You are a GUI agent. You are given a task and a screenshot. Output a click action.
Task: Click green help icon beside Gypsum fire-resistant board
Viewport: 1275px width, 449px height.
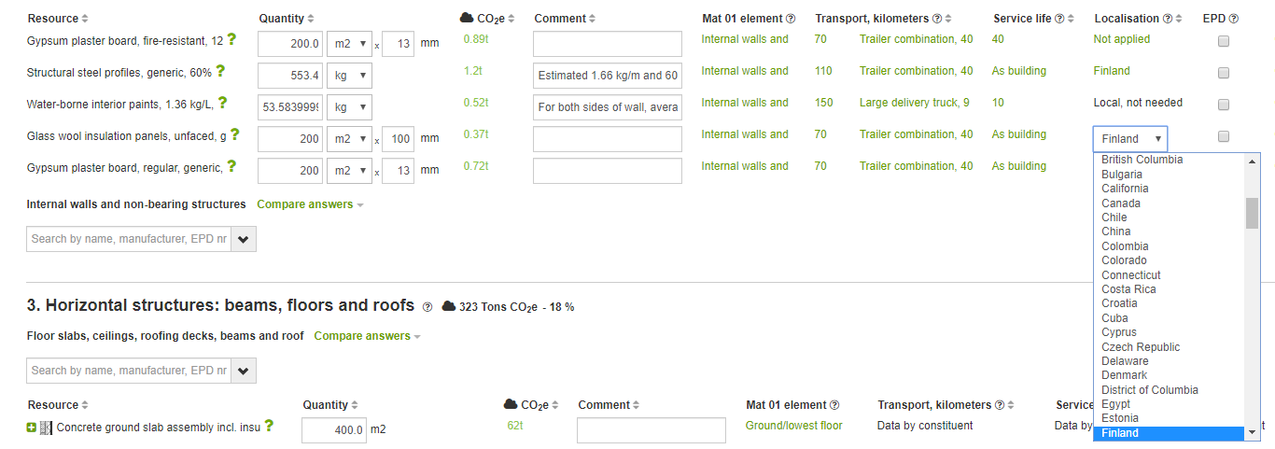(x=231, y=39)
